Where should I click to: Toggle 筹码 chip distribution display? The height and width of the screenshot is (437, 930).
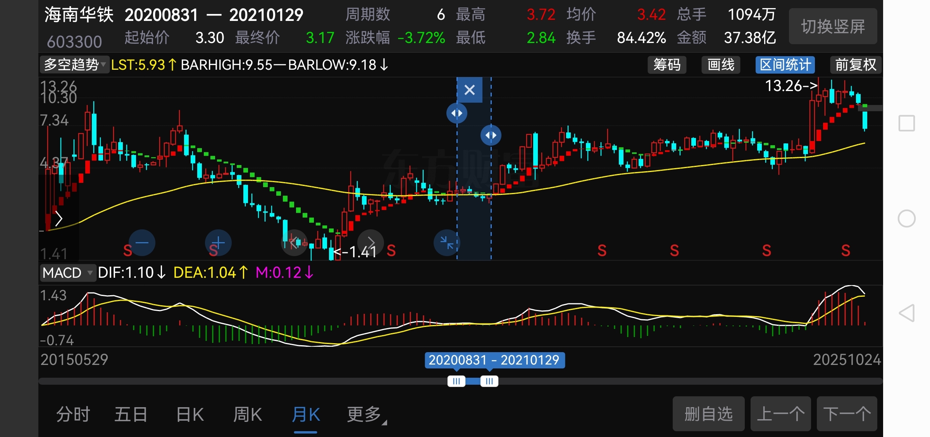tap(667, 65)
